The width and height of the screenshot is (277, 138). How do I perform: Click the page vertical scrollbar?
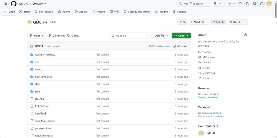coord(276,10)
